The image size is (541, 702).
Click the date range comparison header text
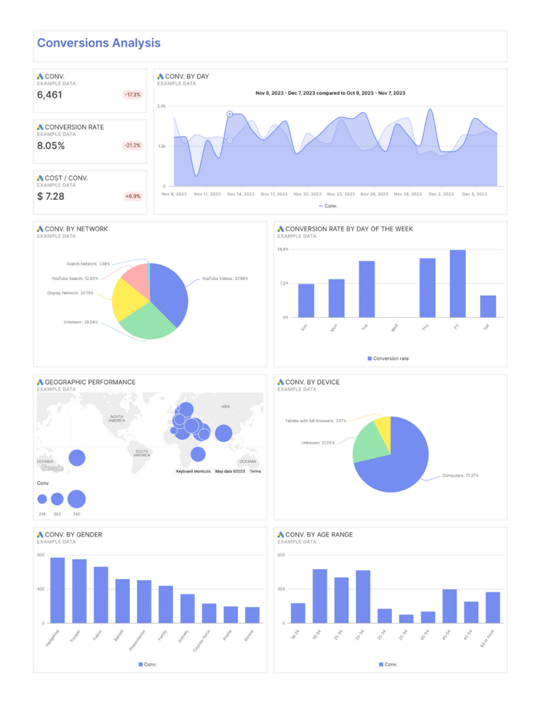click(x=330, y=93)
